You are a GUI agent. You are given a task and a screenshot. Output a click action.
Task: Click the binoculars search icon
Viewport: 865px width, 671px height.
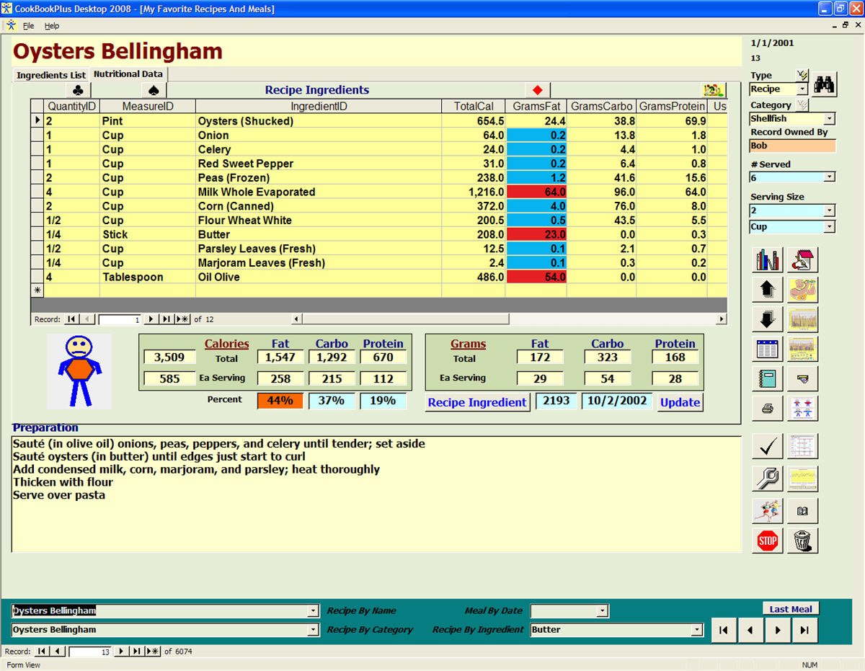pos(824,85)
